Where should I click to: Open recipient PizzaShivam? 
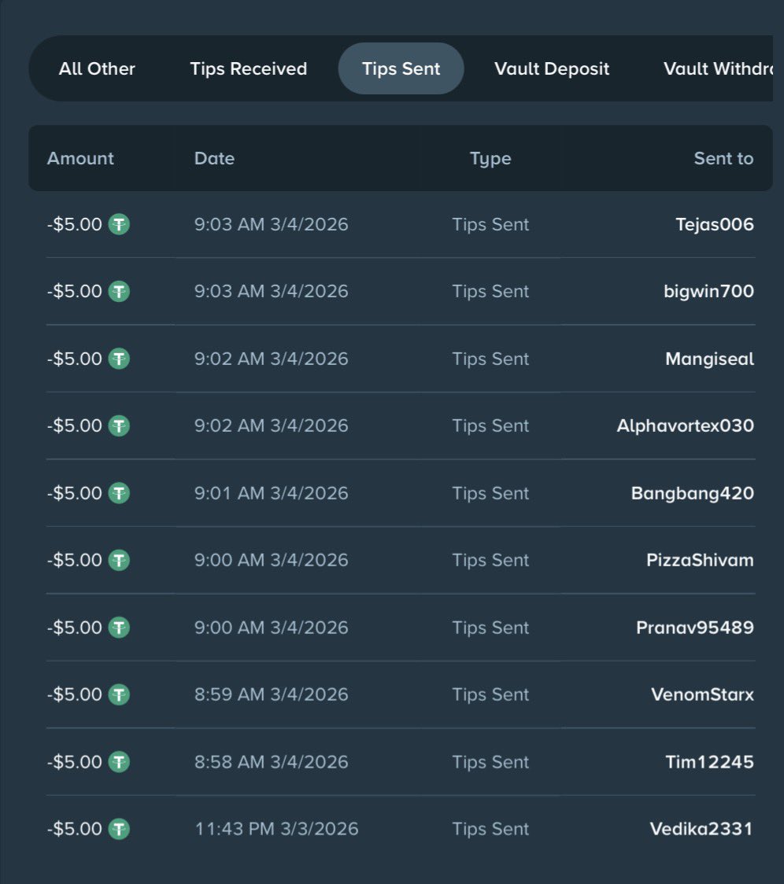[x=700, y=561]
